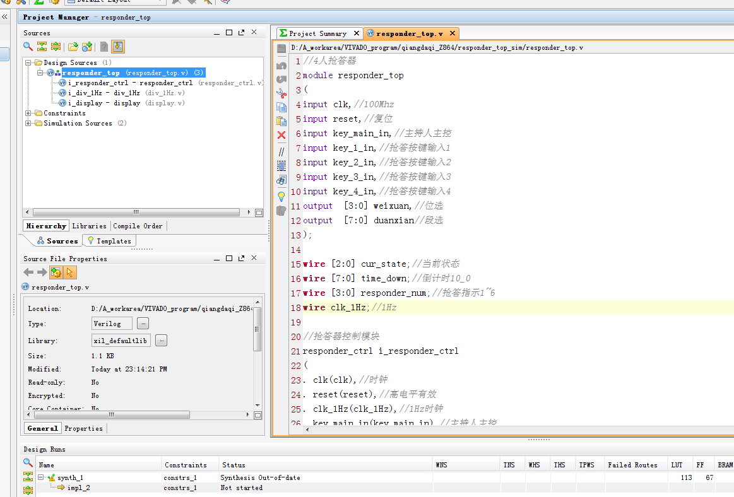The width and height of the screenshot is (734, 497).
Task: Click the red Delete X editor icon
Action: click(x=281, y=135)
